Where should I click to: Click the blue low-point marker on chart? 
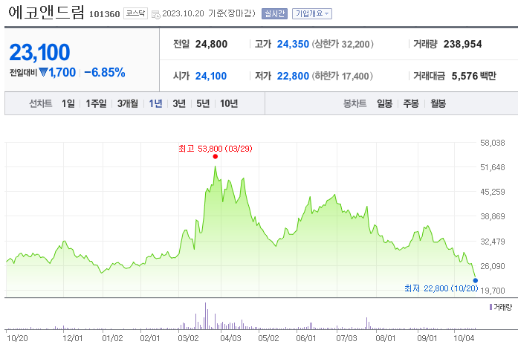(476, 281)
